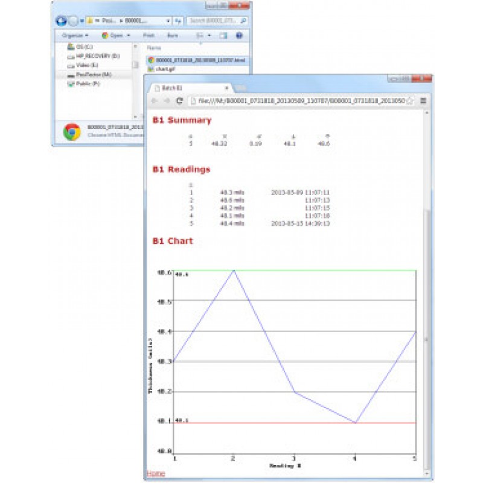Toggle the Explorer preview pane
The width and height of the screenshot is (483, 483).
point(223,36)
